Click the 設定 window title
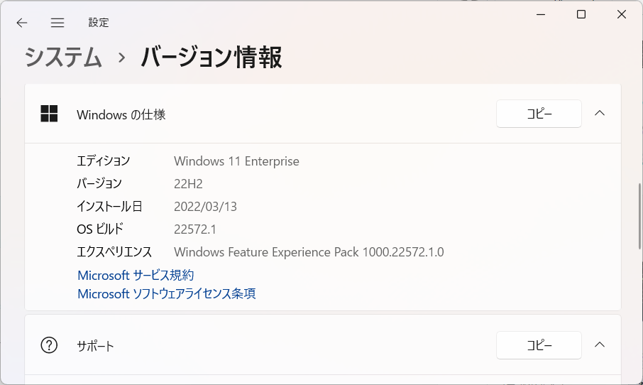The width and height of the screenshot is (643, 385). 99,23
